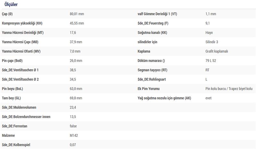
Task: Click the Yanma Hücresi Ofseti value 7,0 mm
Action: pyautogui.click(x=76, y=51)
